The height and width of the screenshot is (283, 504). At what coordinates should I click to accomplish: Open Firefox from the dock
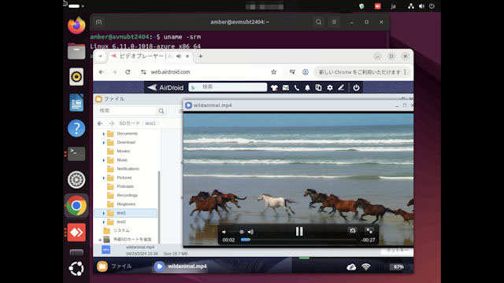[76, 25]
